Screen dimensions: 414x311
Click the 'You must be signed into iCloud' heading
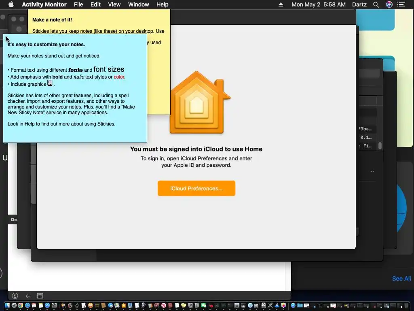click(196, 149)
